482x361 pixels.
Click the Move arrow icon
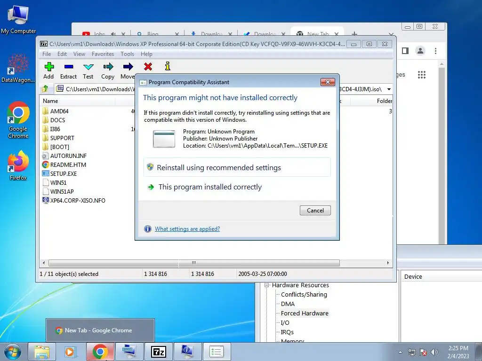click(x=128, y=67)
